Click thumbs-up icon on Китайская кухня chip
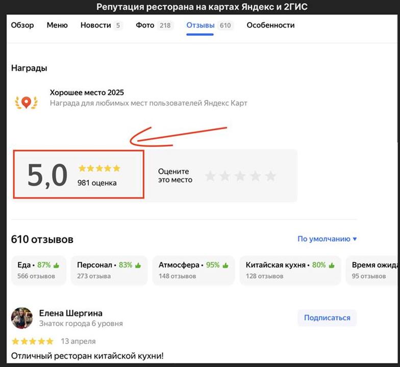Screen dimensions: 400x367 (x=332, y=265)
